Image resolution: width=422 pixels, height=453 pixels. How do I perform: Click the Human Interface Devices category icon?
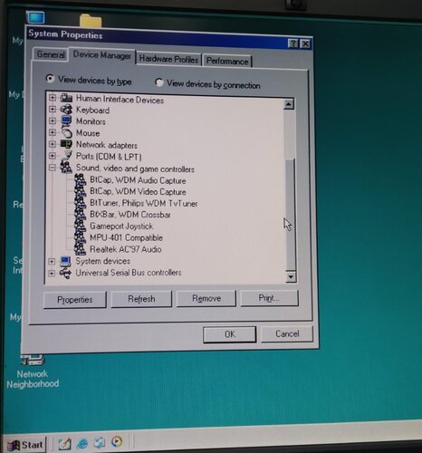point(66,98)
